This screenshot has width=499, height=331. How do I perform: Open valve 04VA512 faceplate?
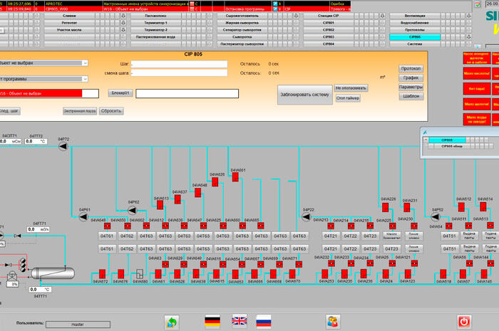coord(461,207)
